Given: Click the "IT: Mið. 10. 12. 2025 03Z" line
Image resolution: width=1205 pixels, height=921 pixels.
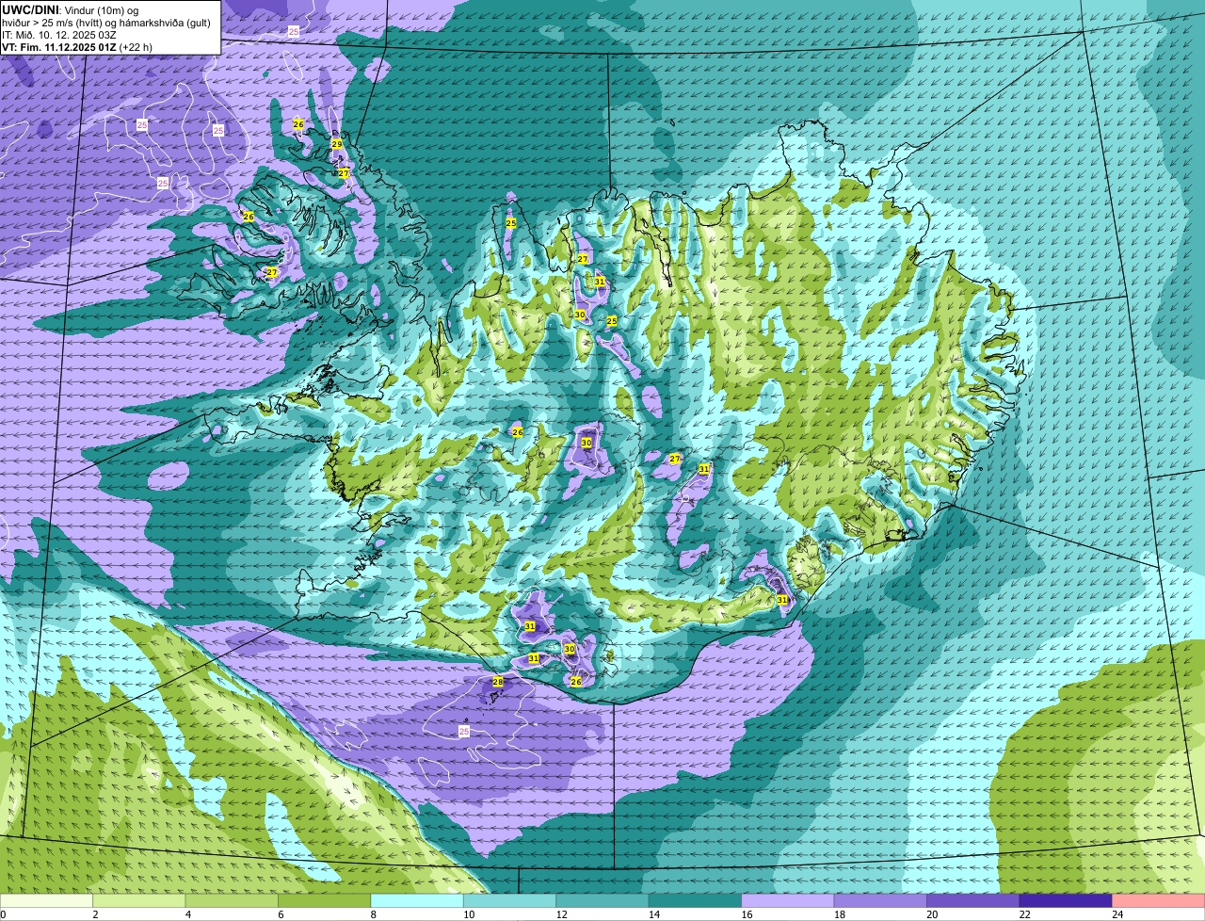Looking at the screenshot, I should click(59, 35).
